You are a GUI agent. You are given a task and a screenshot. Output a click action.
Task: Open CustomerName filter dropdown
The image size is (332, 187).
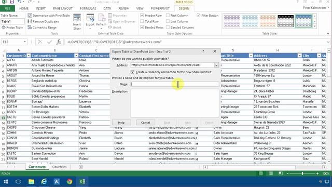(x=76, y=56)
